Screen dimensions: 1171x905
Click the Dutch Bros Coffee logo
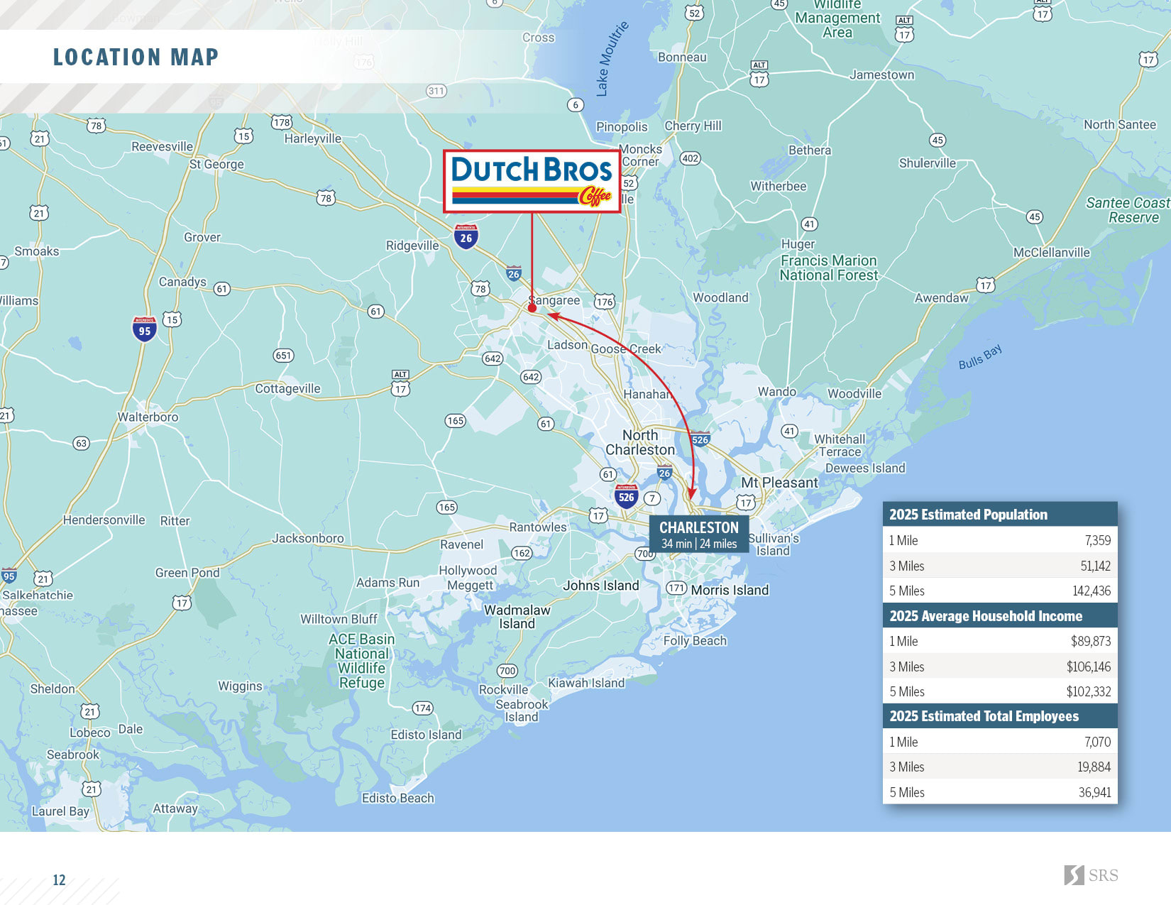pyautogui.click(x=532, y=181)
